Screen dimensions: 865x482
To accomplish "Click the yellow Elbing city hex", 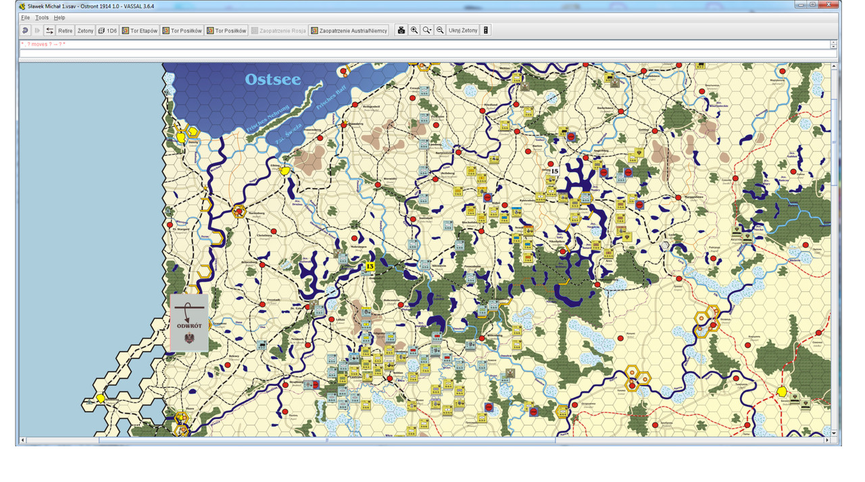I will (x=285, y=171).
